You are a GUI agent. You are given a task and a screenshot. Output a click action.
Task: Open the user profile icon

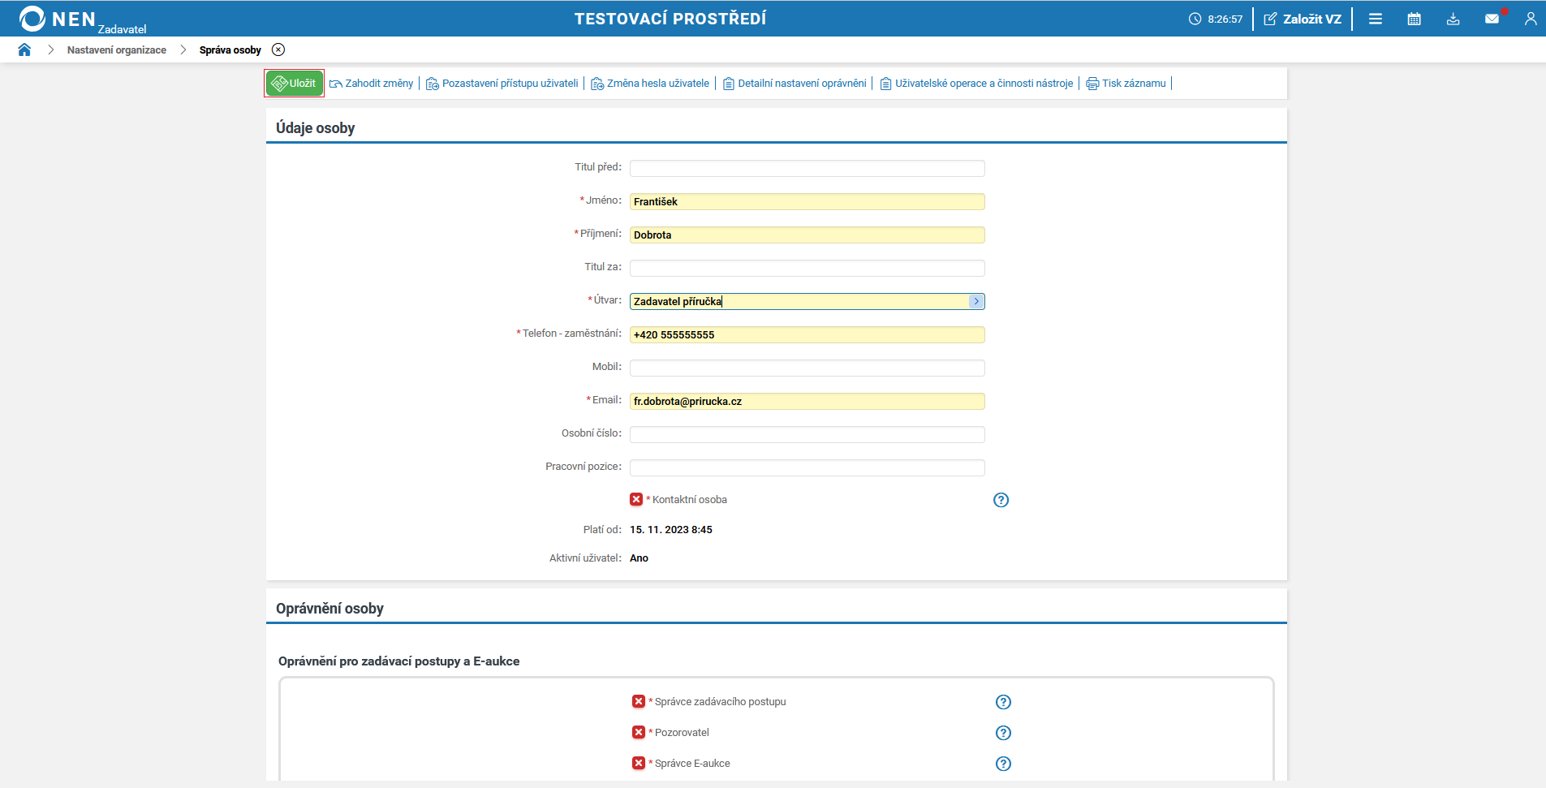click(x=1531, y=19)
